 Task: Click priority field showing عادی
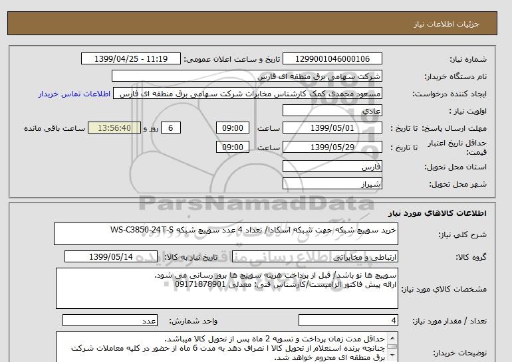pyautogui.click(x=332, y=110)
